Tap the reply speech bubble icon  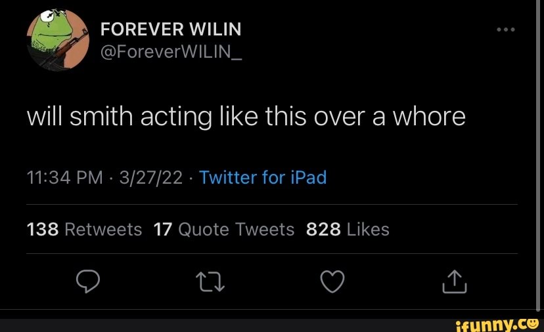click(87, 281)
